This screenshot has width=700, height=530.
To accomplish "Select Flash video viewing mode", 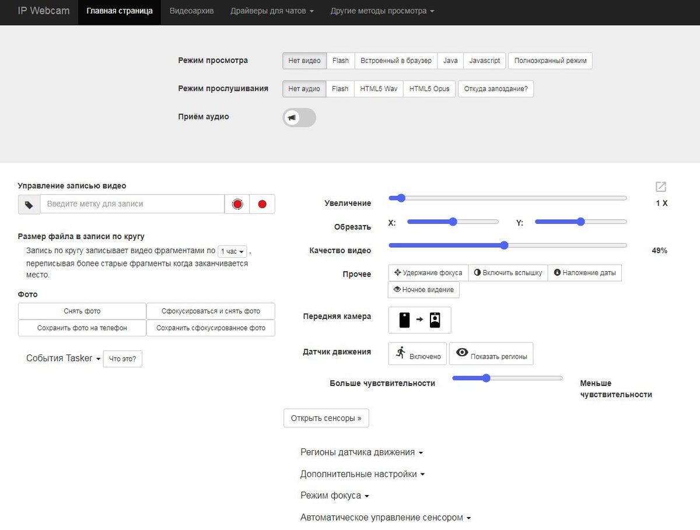I will pos(341,61).
